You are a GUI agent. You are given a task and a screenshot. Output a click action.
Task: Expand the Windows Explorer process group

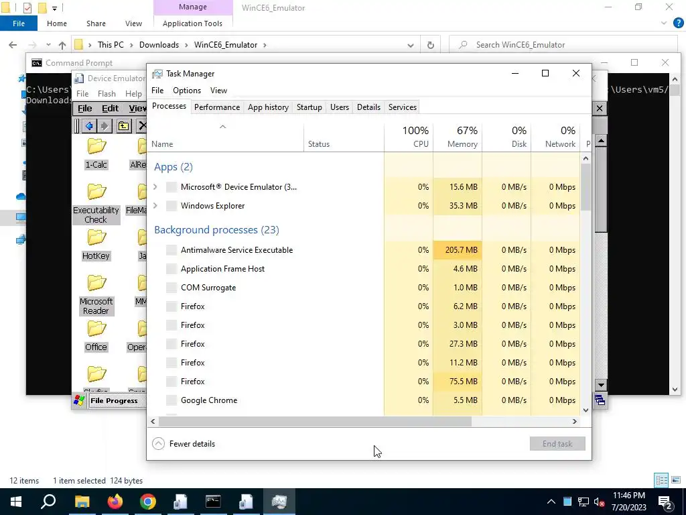(155, 206)
